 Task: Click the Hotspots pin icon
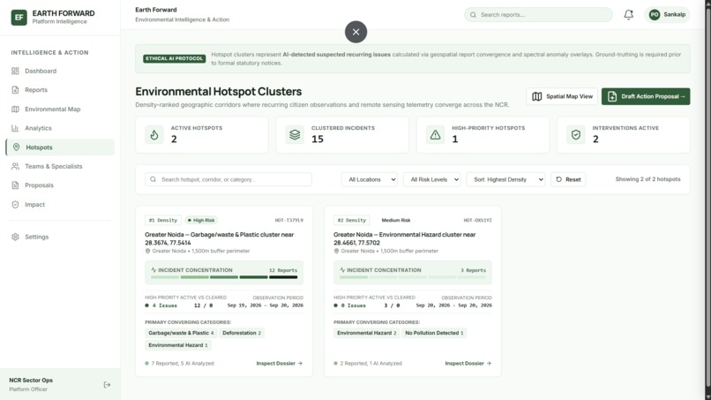(x=17, y=147)
